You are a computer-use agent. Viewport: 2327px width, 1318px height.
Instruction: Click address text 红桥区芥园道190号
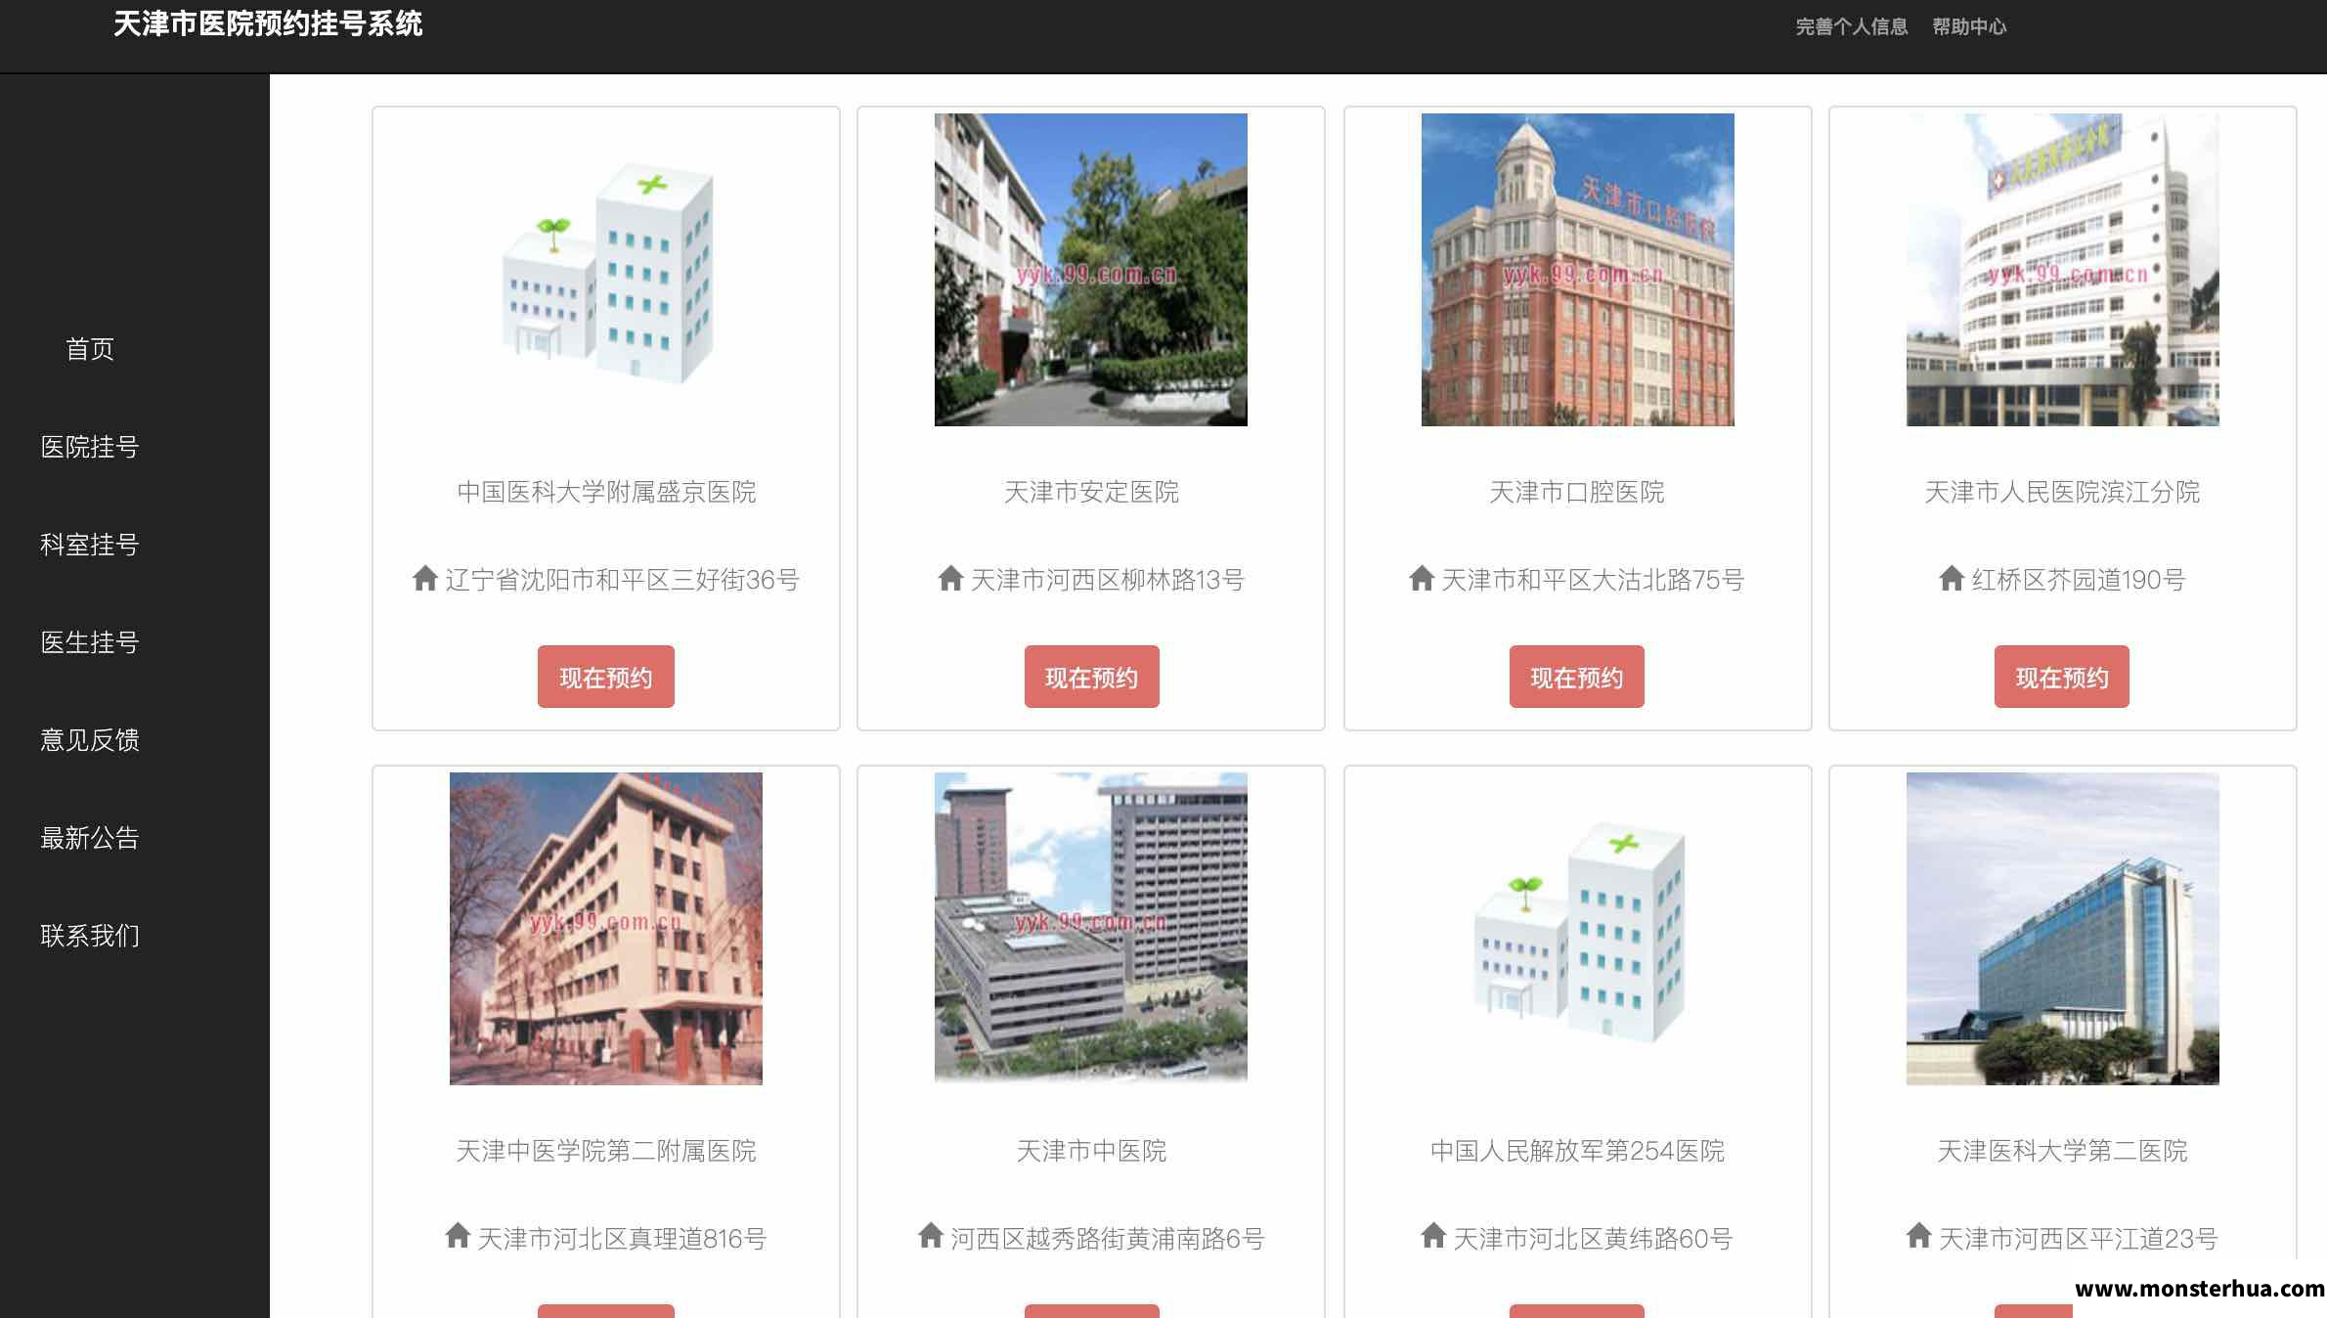point(2079,580)
